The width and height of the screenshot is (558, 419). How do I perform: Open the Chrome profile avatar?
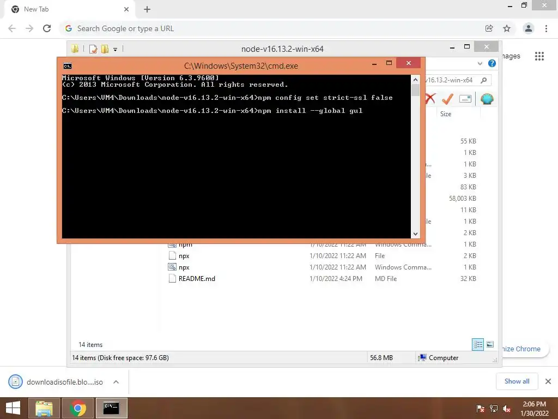coord(529,28)
